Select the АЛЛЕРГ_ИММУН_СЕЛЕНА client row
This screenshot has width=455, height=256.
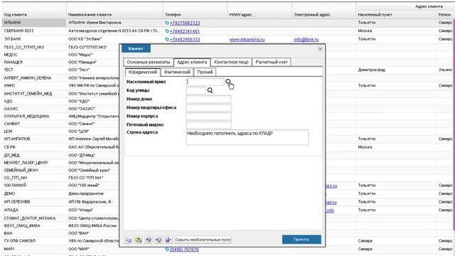tap(28, 78)
